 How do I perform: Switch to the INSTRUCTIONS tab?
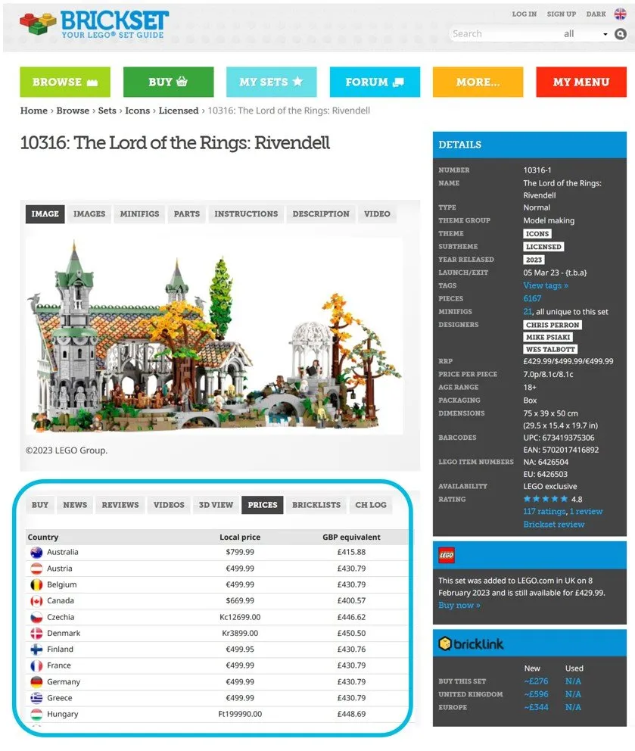[246, 214]
